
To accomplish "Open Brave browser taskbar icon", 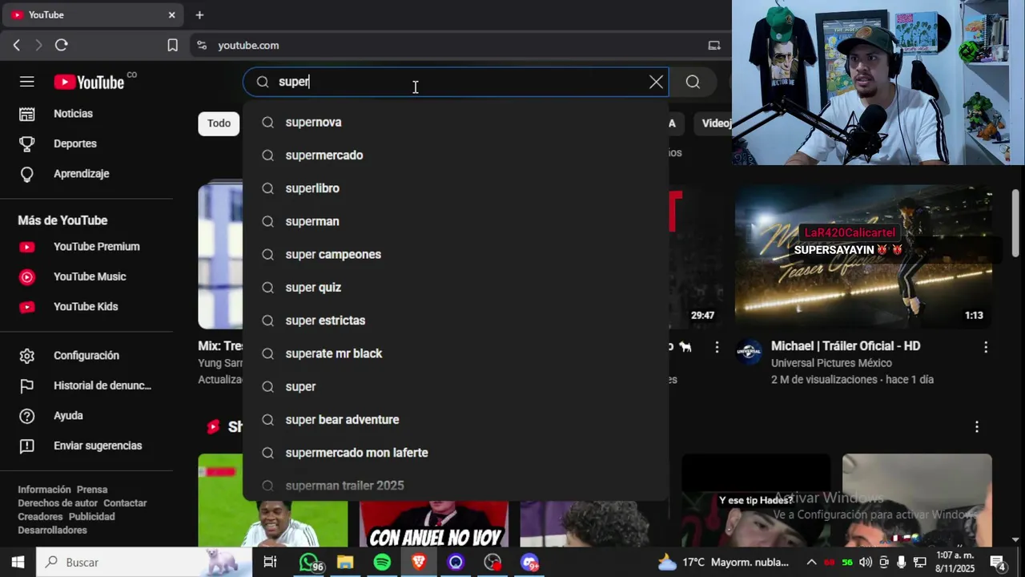I will click(419, 563).
